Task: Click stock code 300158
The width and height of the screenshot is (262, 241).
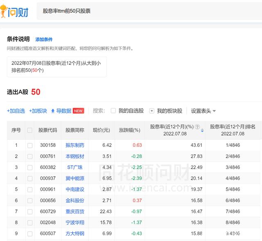Action: 48,145
